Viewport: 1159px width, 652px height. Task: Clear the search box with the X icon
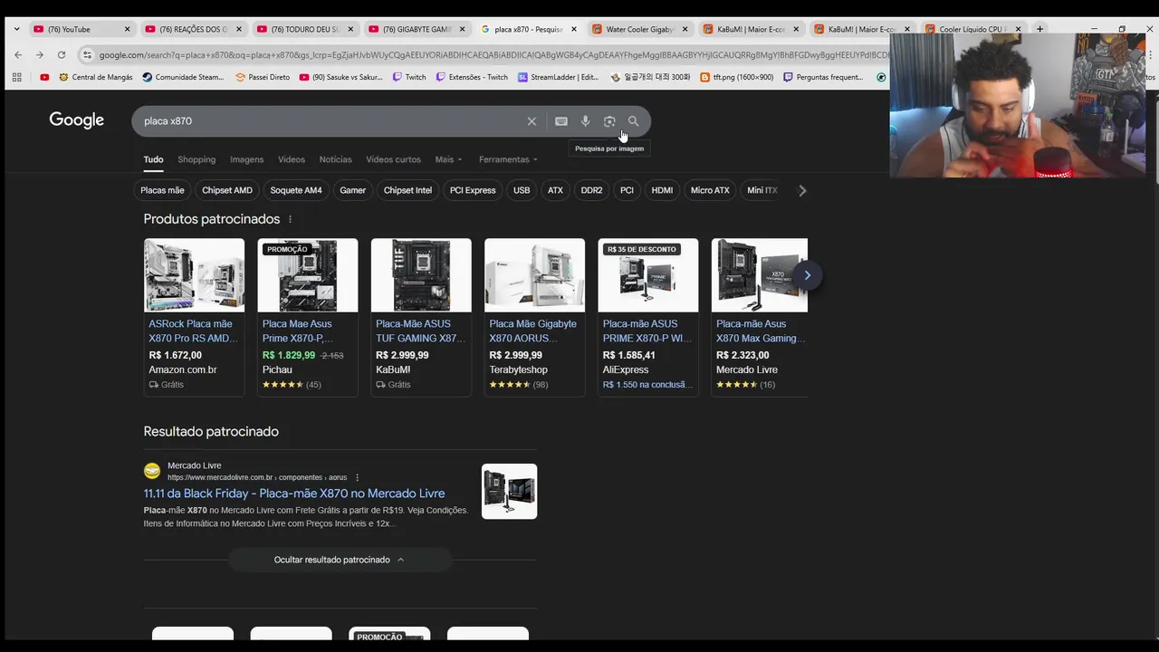532,121
